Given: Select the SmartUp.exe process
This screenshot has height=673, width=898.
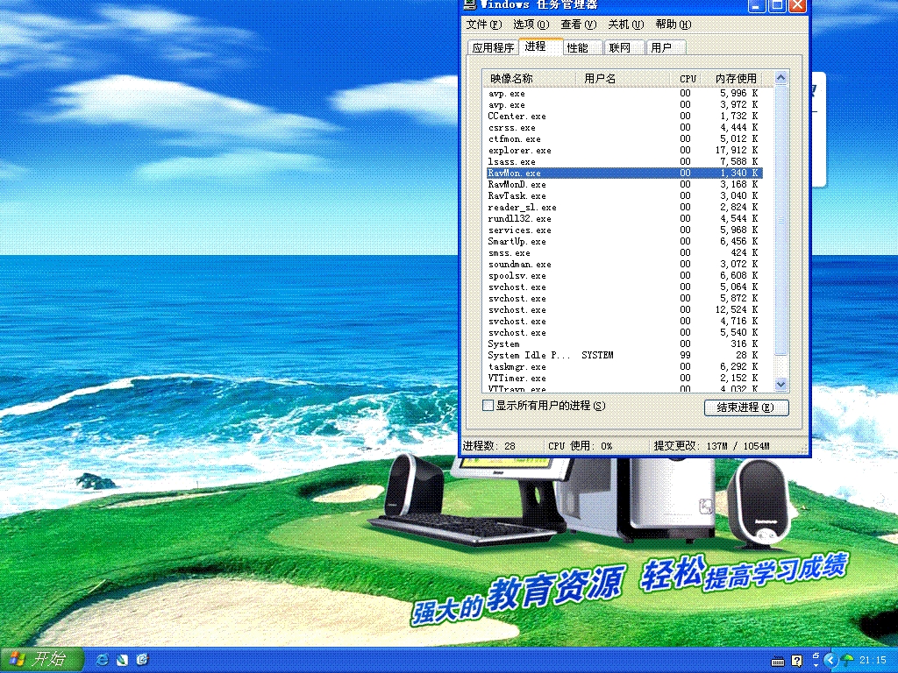Looking at the screenshot, I should (x=624, y=242).
